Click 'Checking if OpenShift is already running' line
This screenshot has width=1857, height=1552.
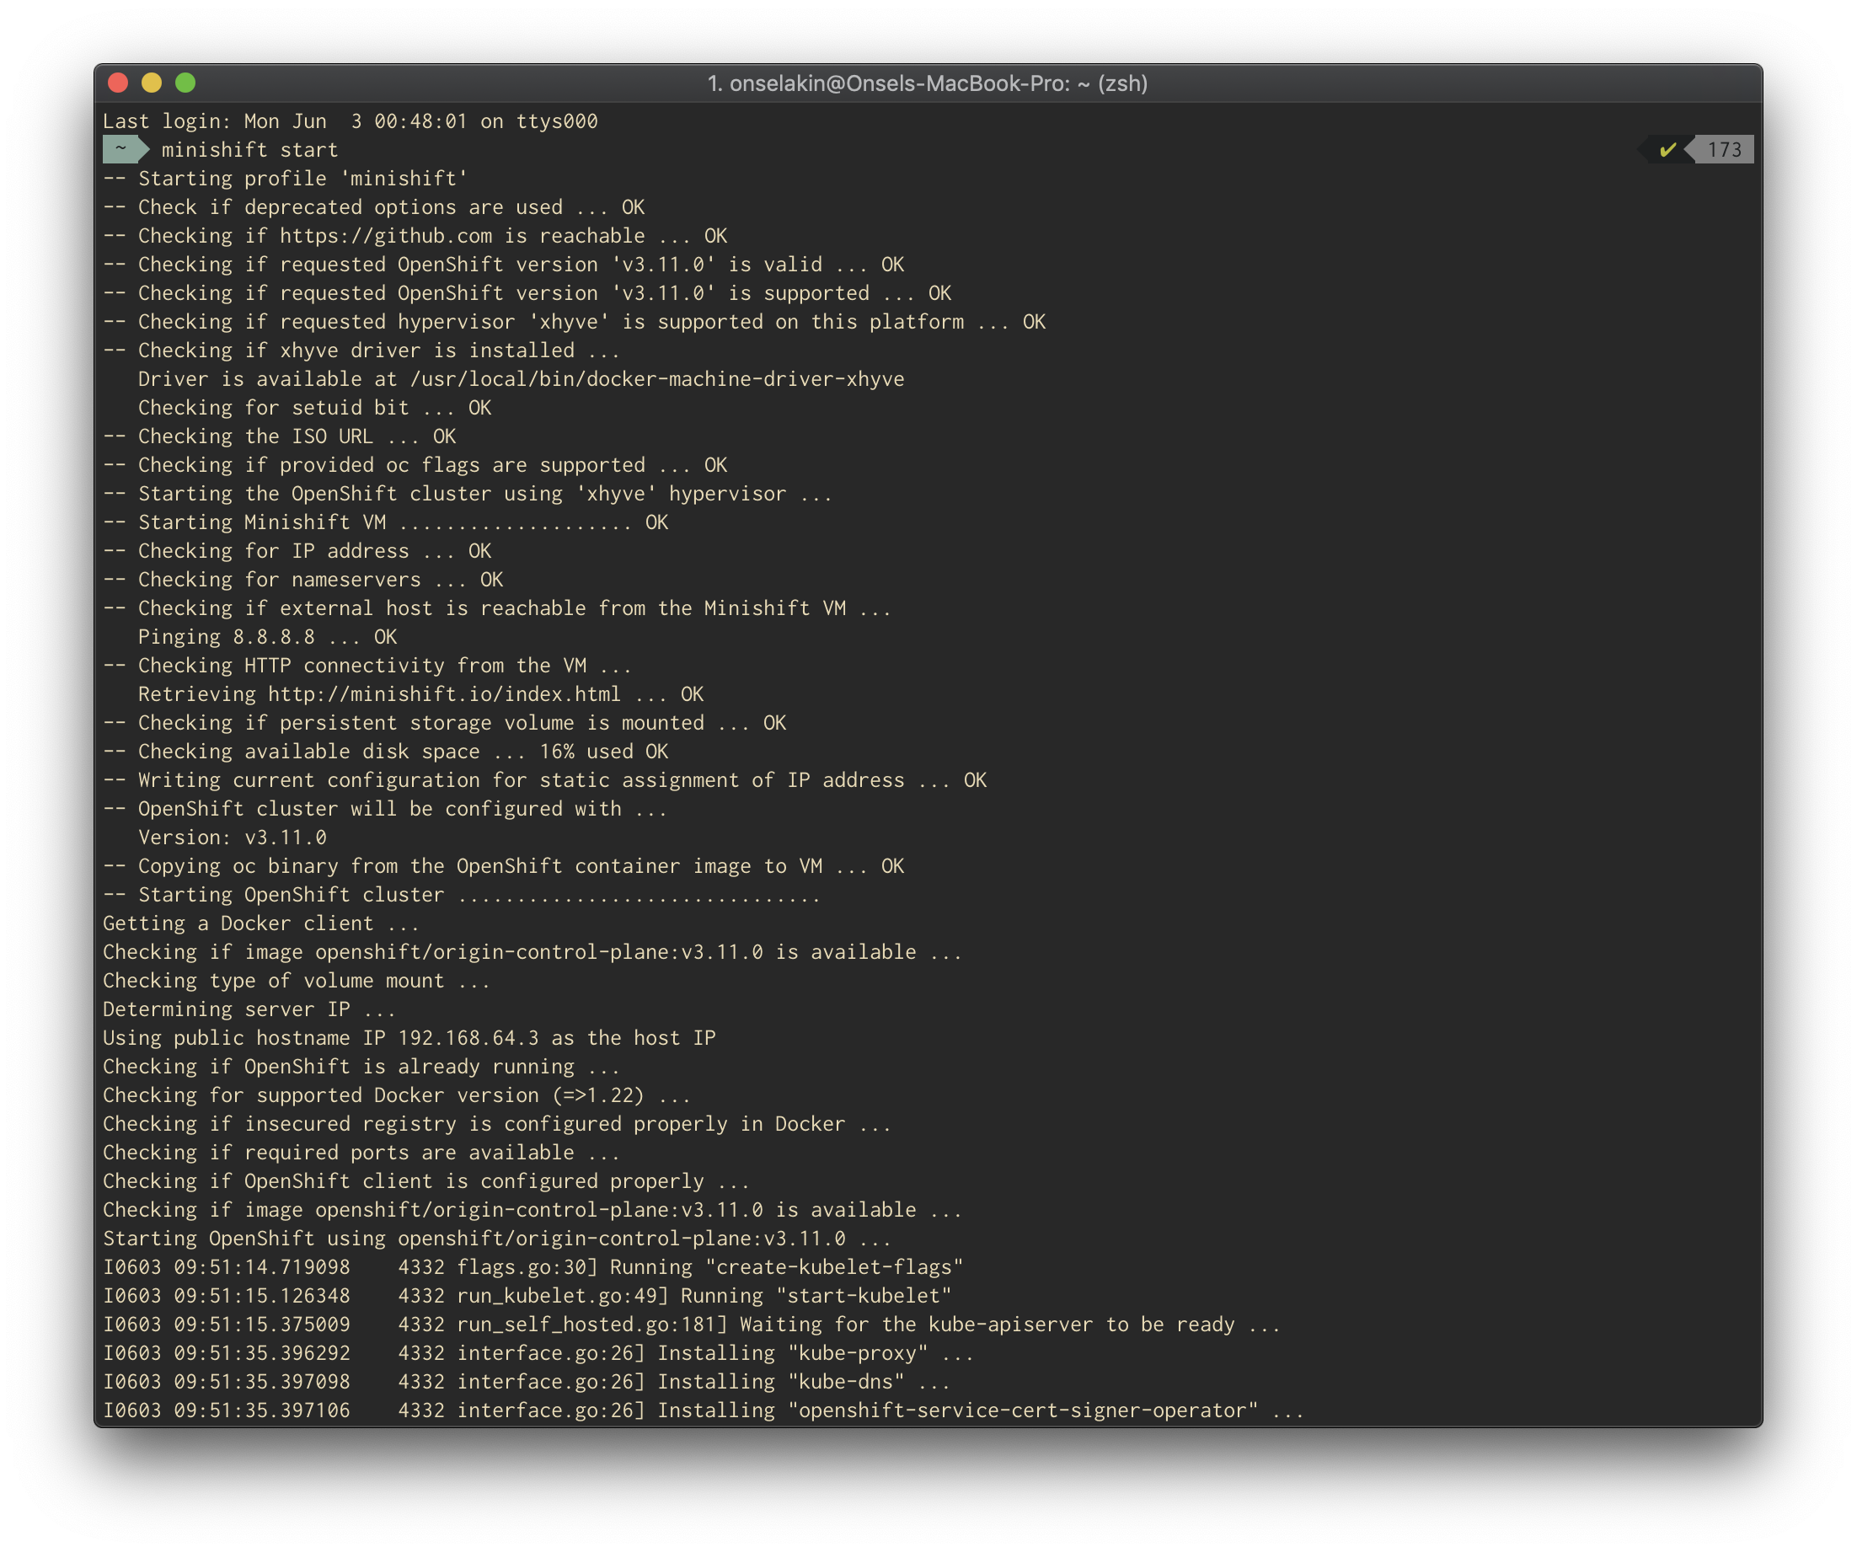361,1067
